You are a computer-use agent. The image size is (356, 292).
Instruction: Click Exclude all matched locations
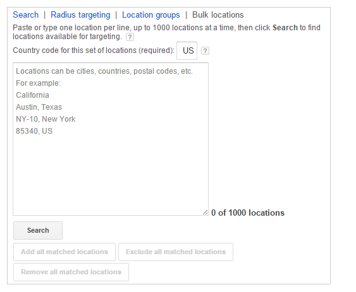[176, 252]
